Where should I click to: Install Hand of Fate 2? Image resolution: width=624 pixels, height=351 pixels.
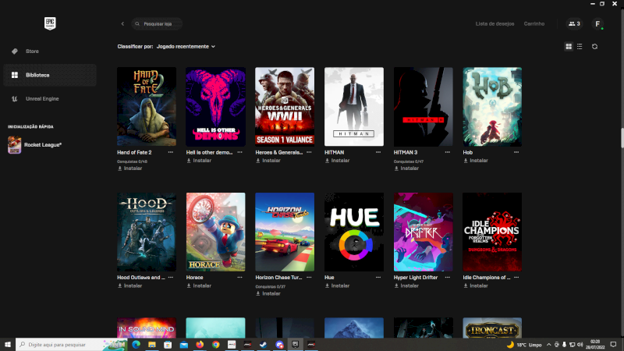tap(129, 168)
